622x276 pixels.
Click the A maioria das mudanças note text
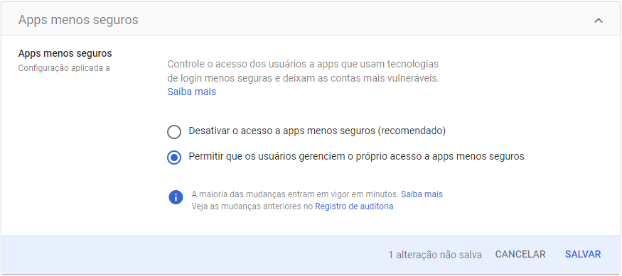[x=295, y=194]
